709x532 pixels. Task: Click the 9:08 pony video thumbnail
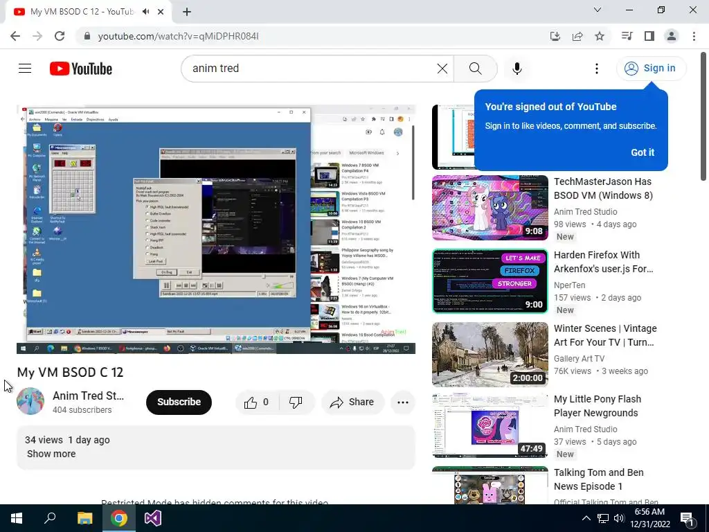(x=490, y=208)
